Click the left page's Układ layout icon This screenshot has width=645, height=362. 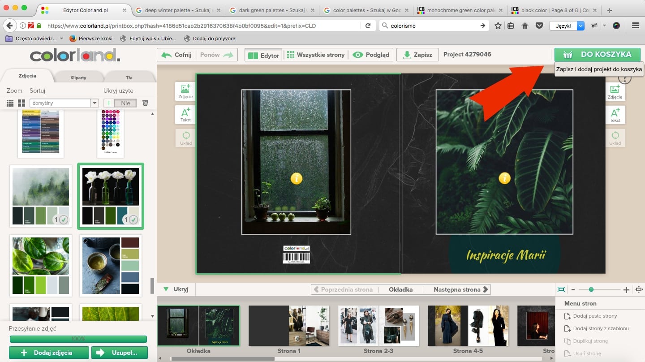185,138
